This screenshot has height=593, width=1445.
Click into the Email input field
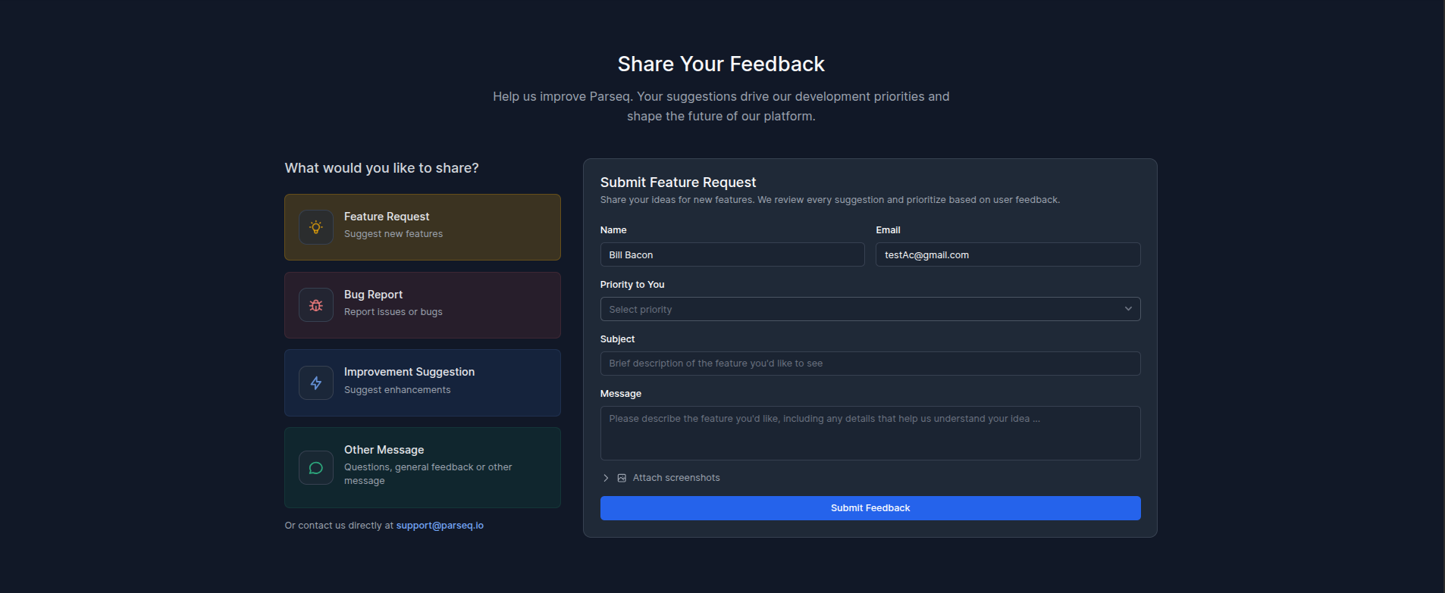(1008, 254)
